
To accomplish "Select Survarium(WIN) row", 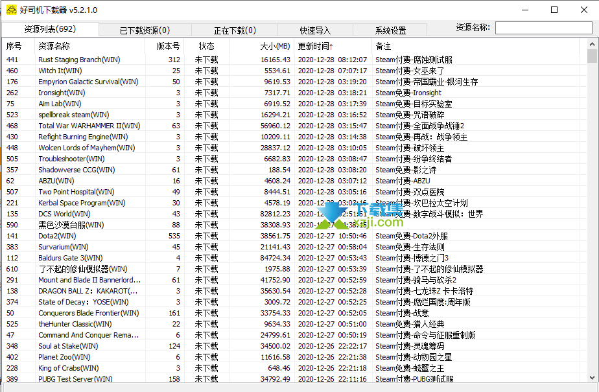I will (x=295, y=247).
